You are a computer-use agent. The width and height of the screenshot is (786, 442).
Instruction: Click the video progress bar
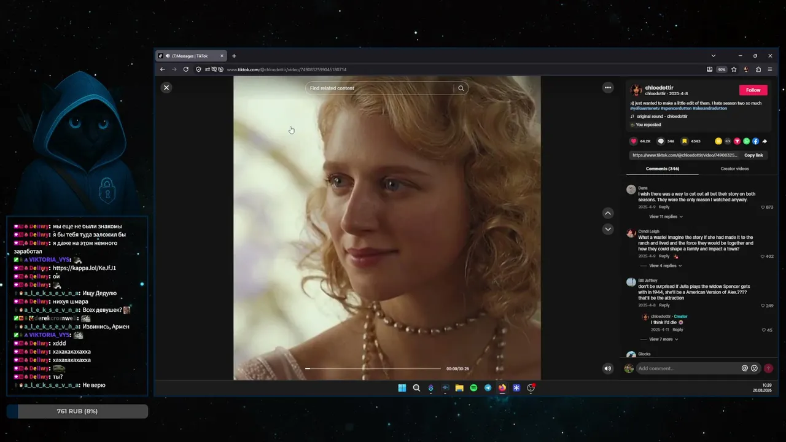(x=373, y=368)
